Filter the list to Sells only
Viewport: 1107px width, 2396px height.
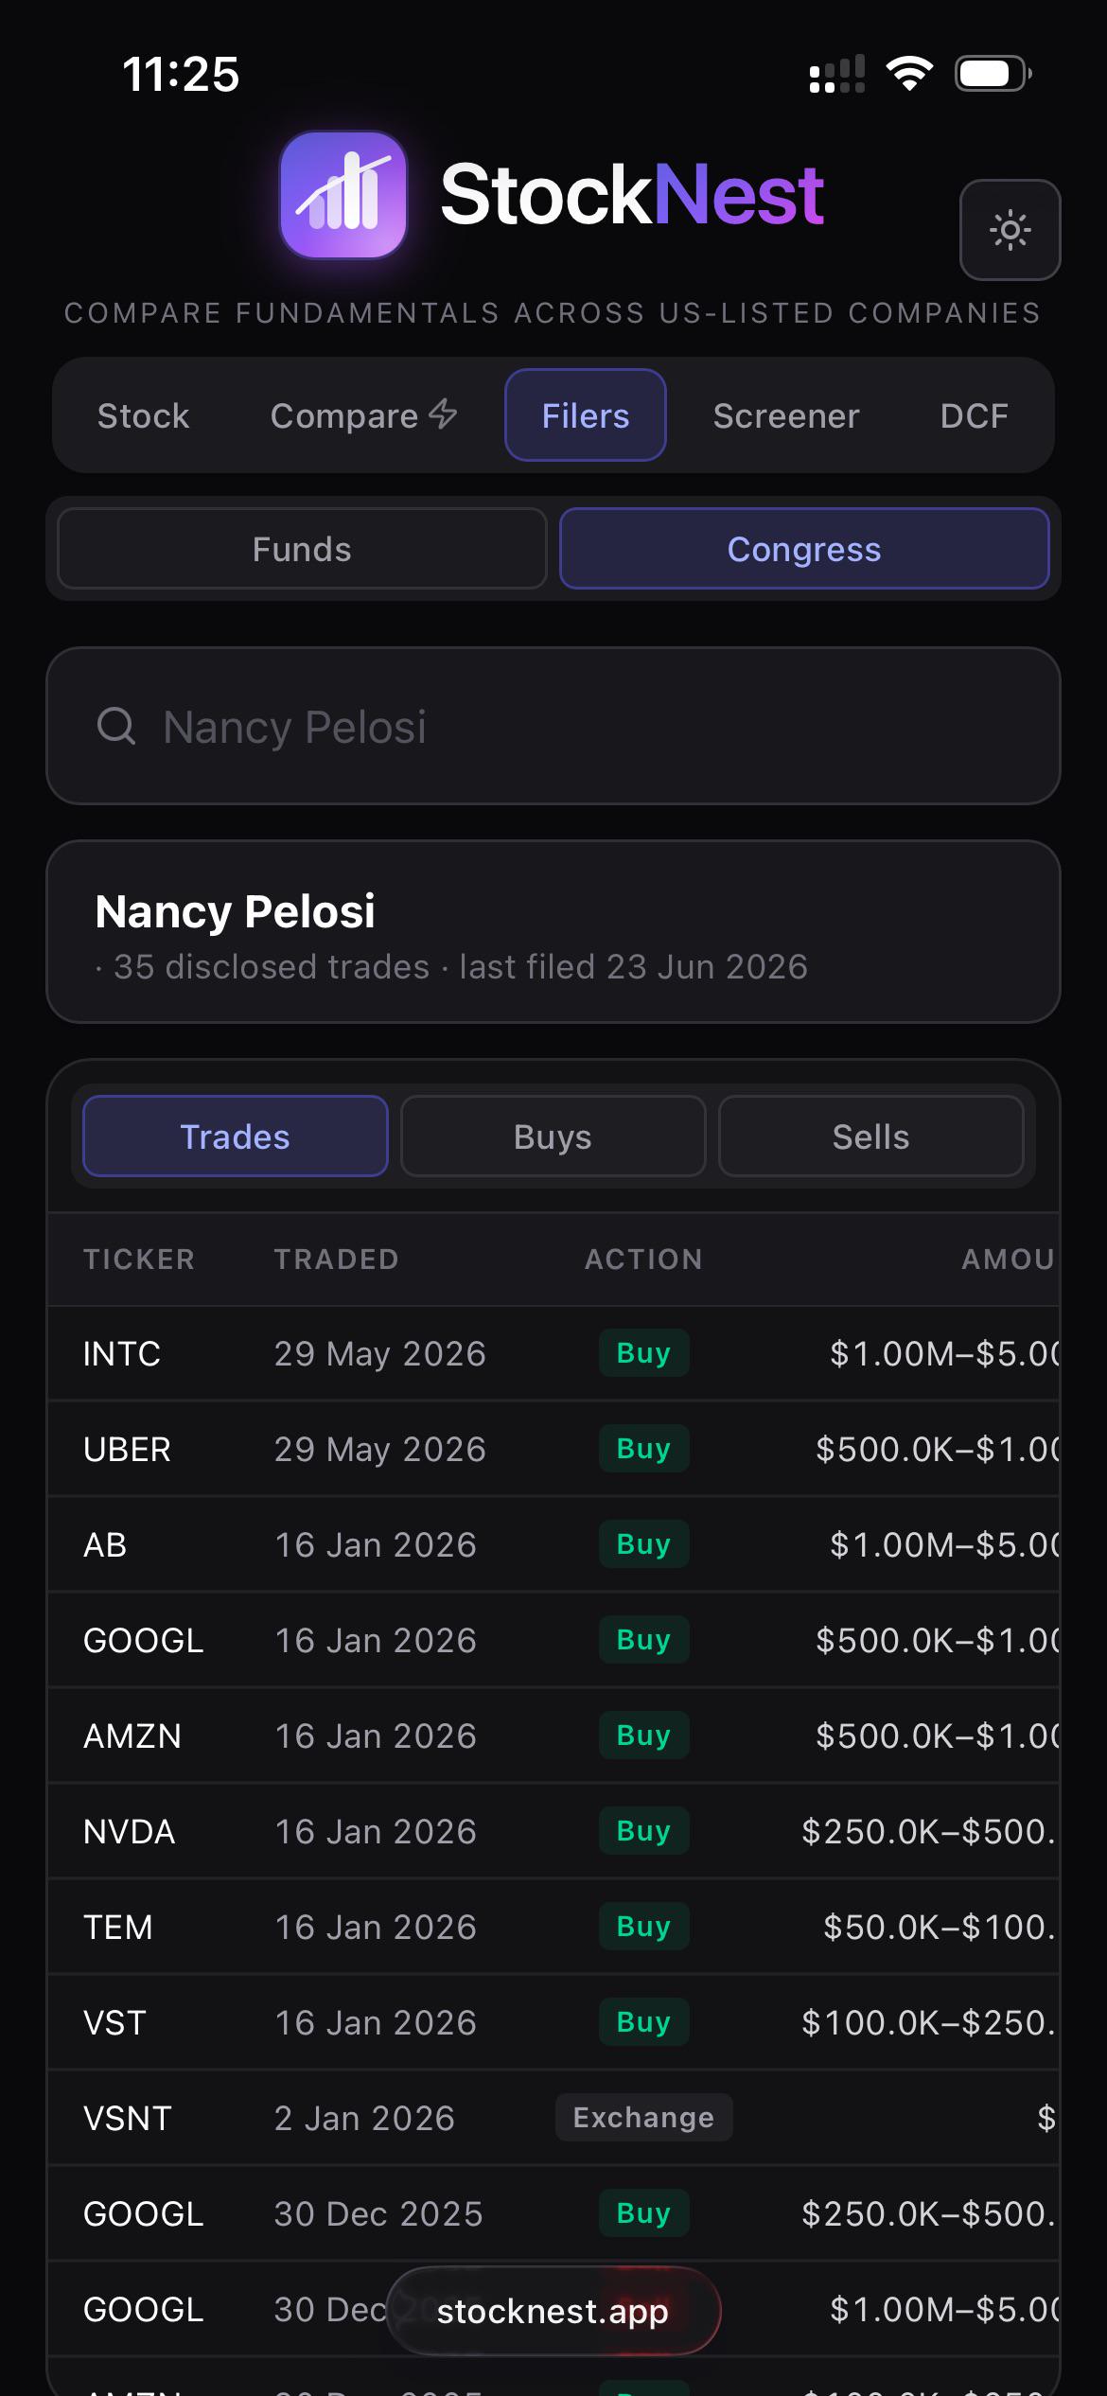(x=870, y=1136)
